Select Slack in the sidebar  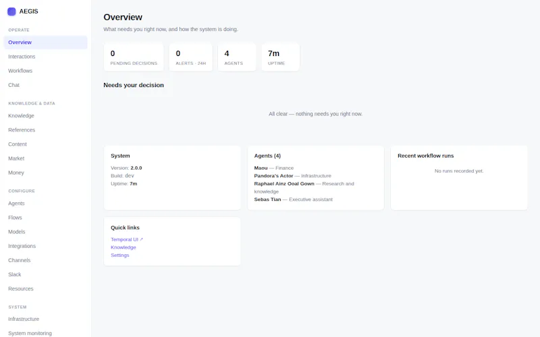click(45, 274)
